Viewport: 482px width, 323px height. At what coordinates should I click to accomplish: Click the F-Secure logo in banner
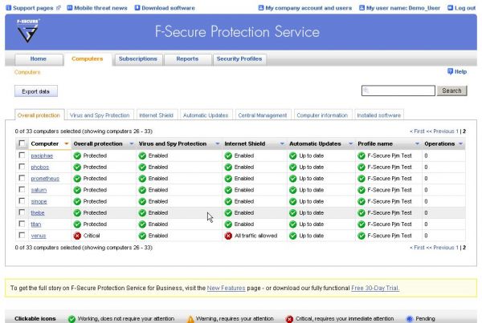point(27,30)
